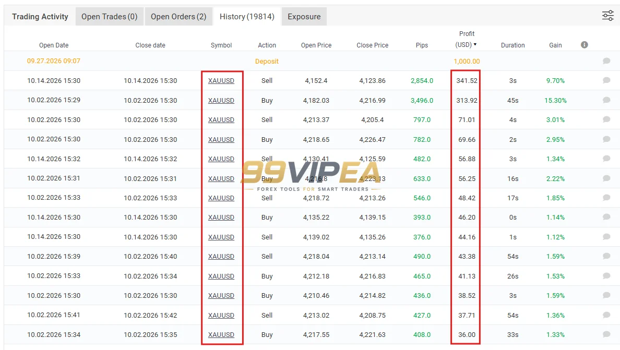Open XAUUSD link in the 46.20 profit row
The image size is (620, 350).
(221, 218)
